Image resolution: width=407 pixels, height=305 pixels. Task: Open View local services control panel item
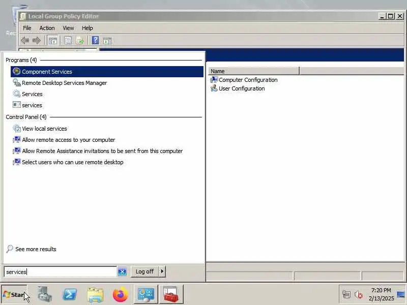coord(107,129)
